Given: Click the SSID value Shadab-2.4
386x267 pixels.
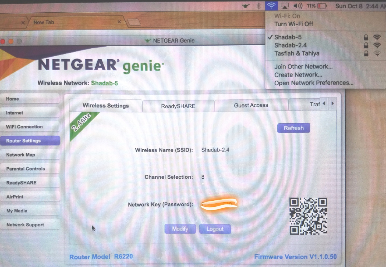Looking at the screenshot, I should pyautogui.click(x=215, y=150).
